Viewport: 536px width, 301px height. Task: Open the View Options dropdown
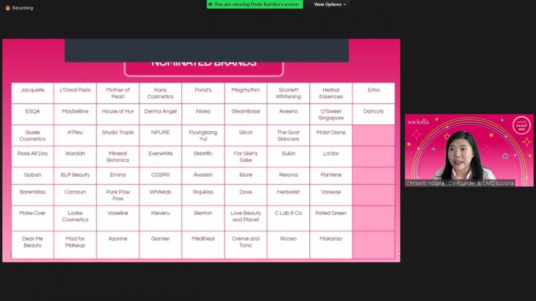(330, 4)
